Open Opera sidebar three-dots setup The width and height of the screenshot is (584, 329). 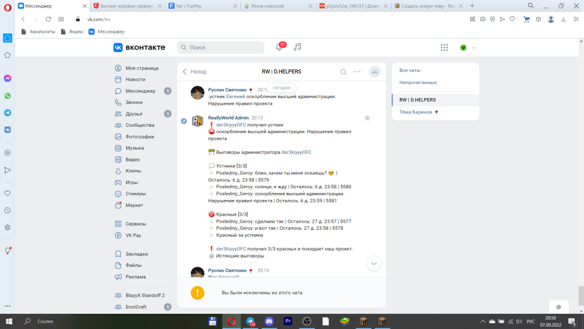pos(8,306)
